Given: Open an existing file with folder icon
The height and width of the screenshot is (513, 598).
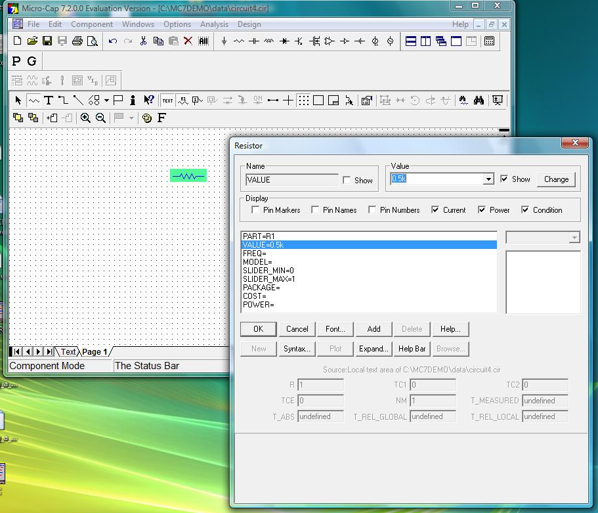Looking at the screenshot, I should click(32, 41).
